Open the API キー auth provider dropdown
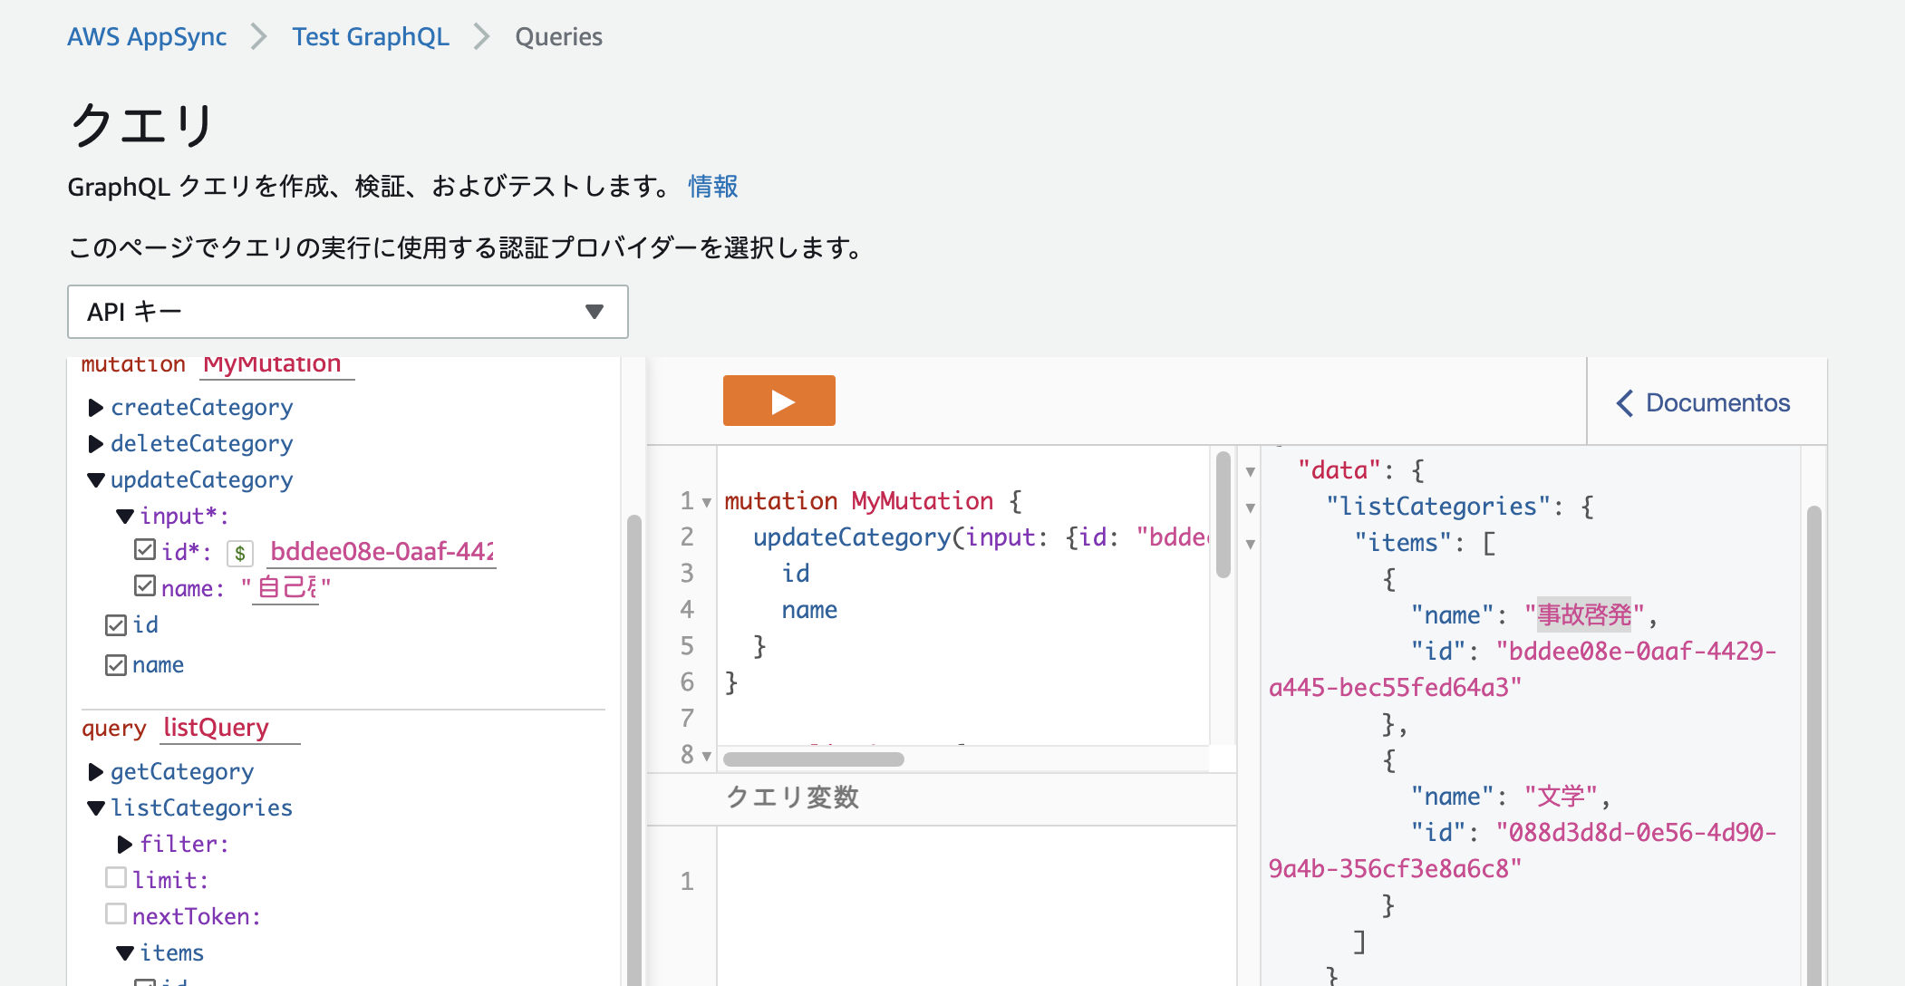Screen dimensions: 1905x986 tap(348, 312)
